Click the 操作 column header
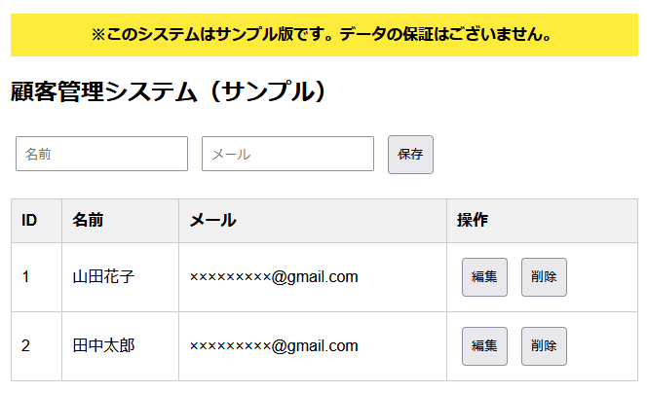 [x=473, y=221]
